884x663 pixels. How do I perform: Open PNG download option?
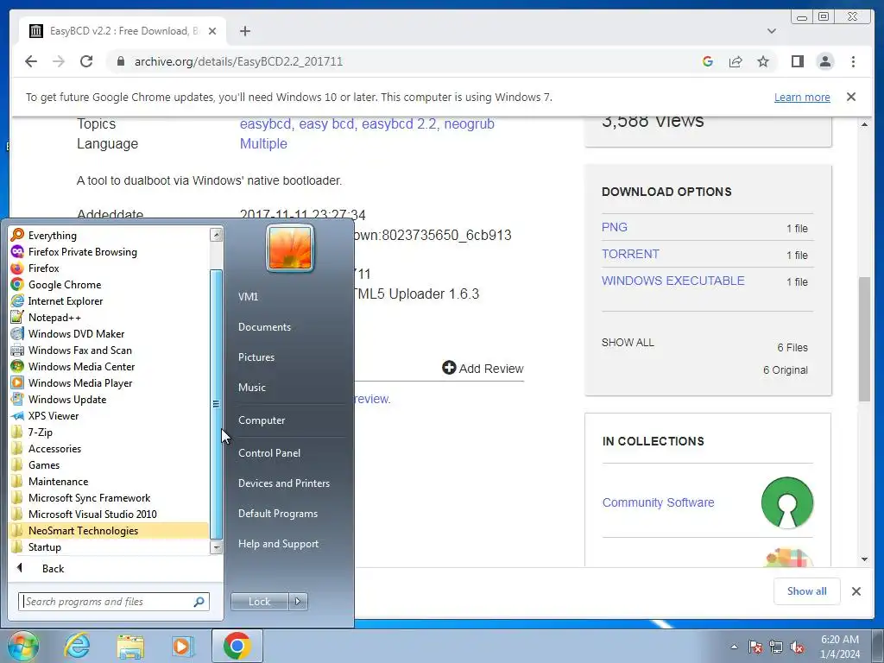point(614,227)
